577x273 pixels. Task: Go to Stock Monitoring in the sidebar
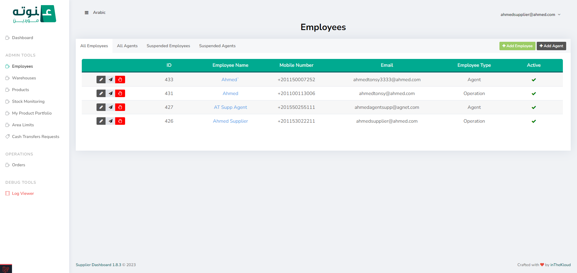28,102
